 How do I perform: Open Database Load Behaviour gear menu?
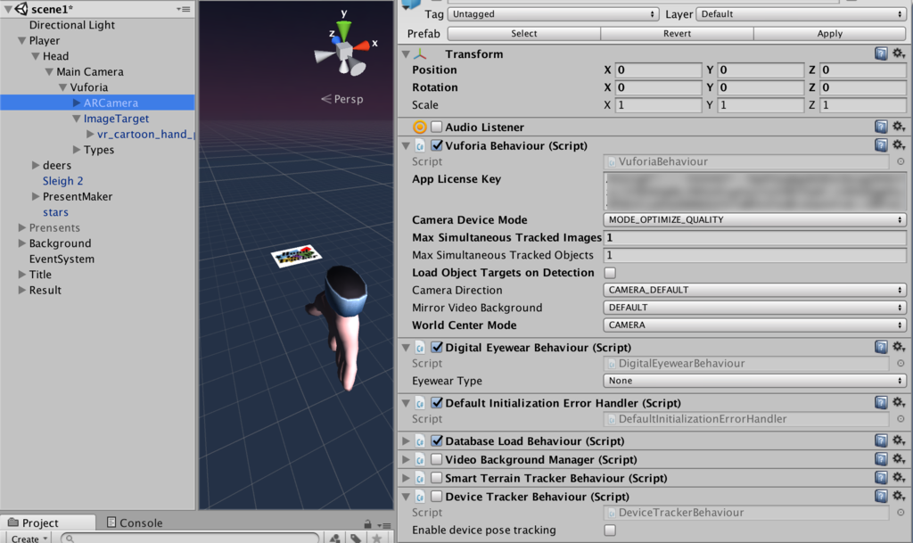point(899,440)
